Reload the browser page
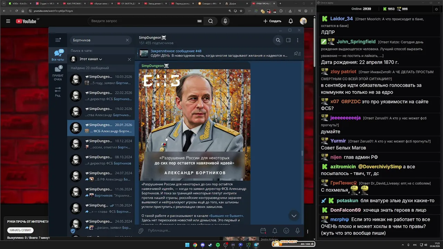Screen dimensions: 443x249 tap(16, 11)
